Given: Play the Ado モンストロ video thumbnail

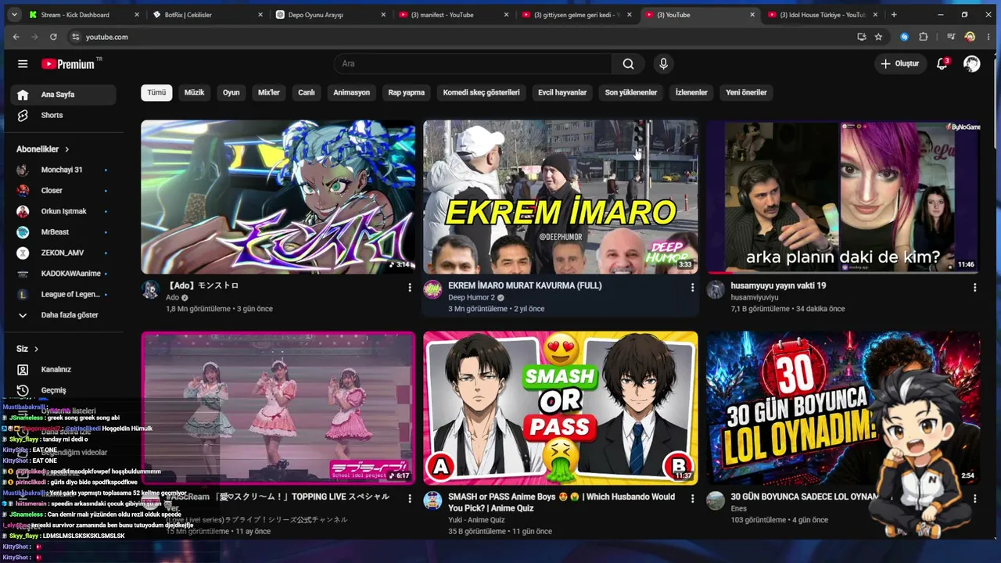Looking at the screenshot, I should pos(278,197).
